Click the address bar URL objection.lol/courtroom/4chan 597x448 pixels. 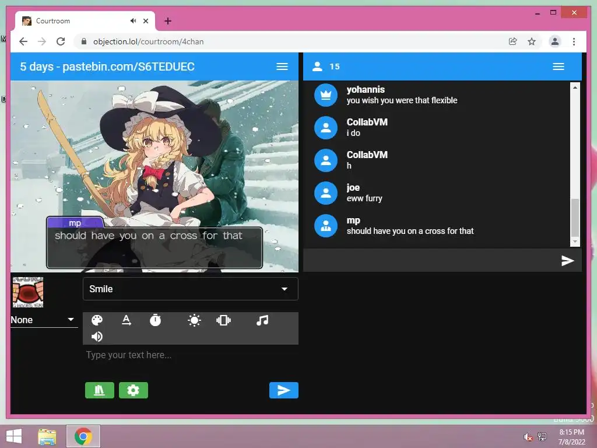coord(149,41)
